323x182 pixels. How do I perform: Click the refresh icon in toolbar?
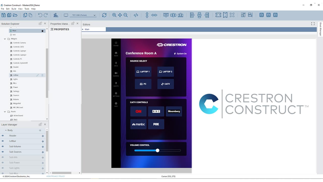point(104,15)
